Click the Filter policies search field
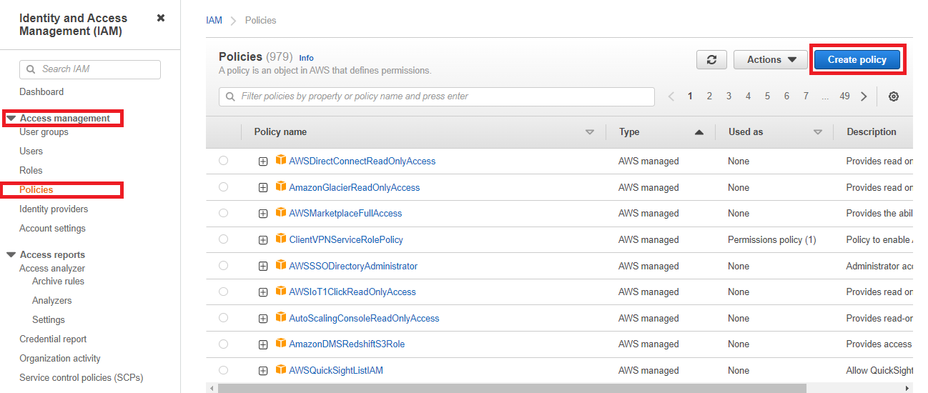Screen dimensions: 928x393 [437, 96]
